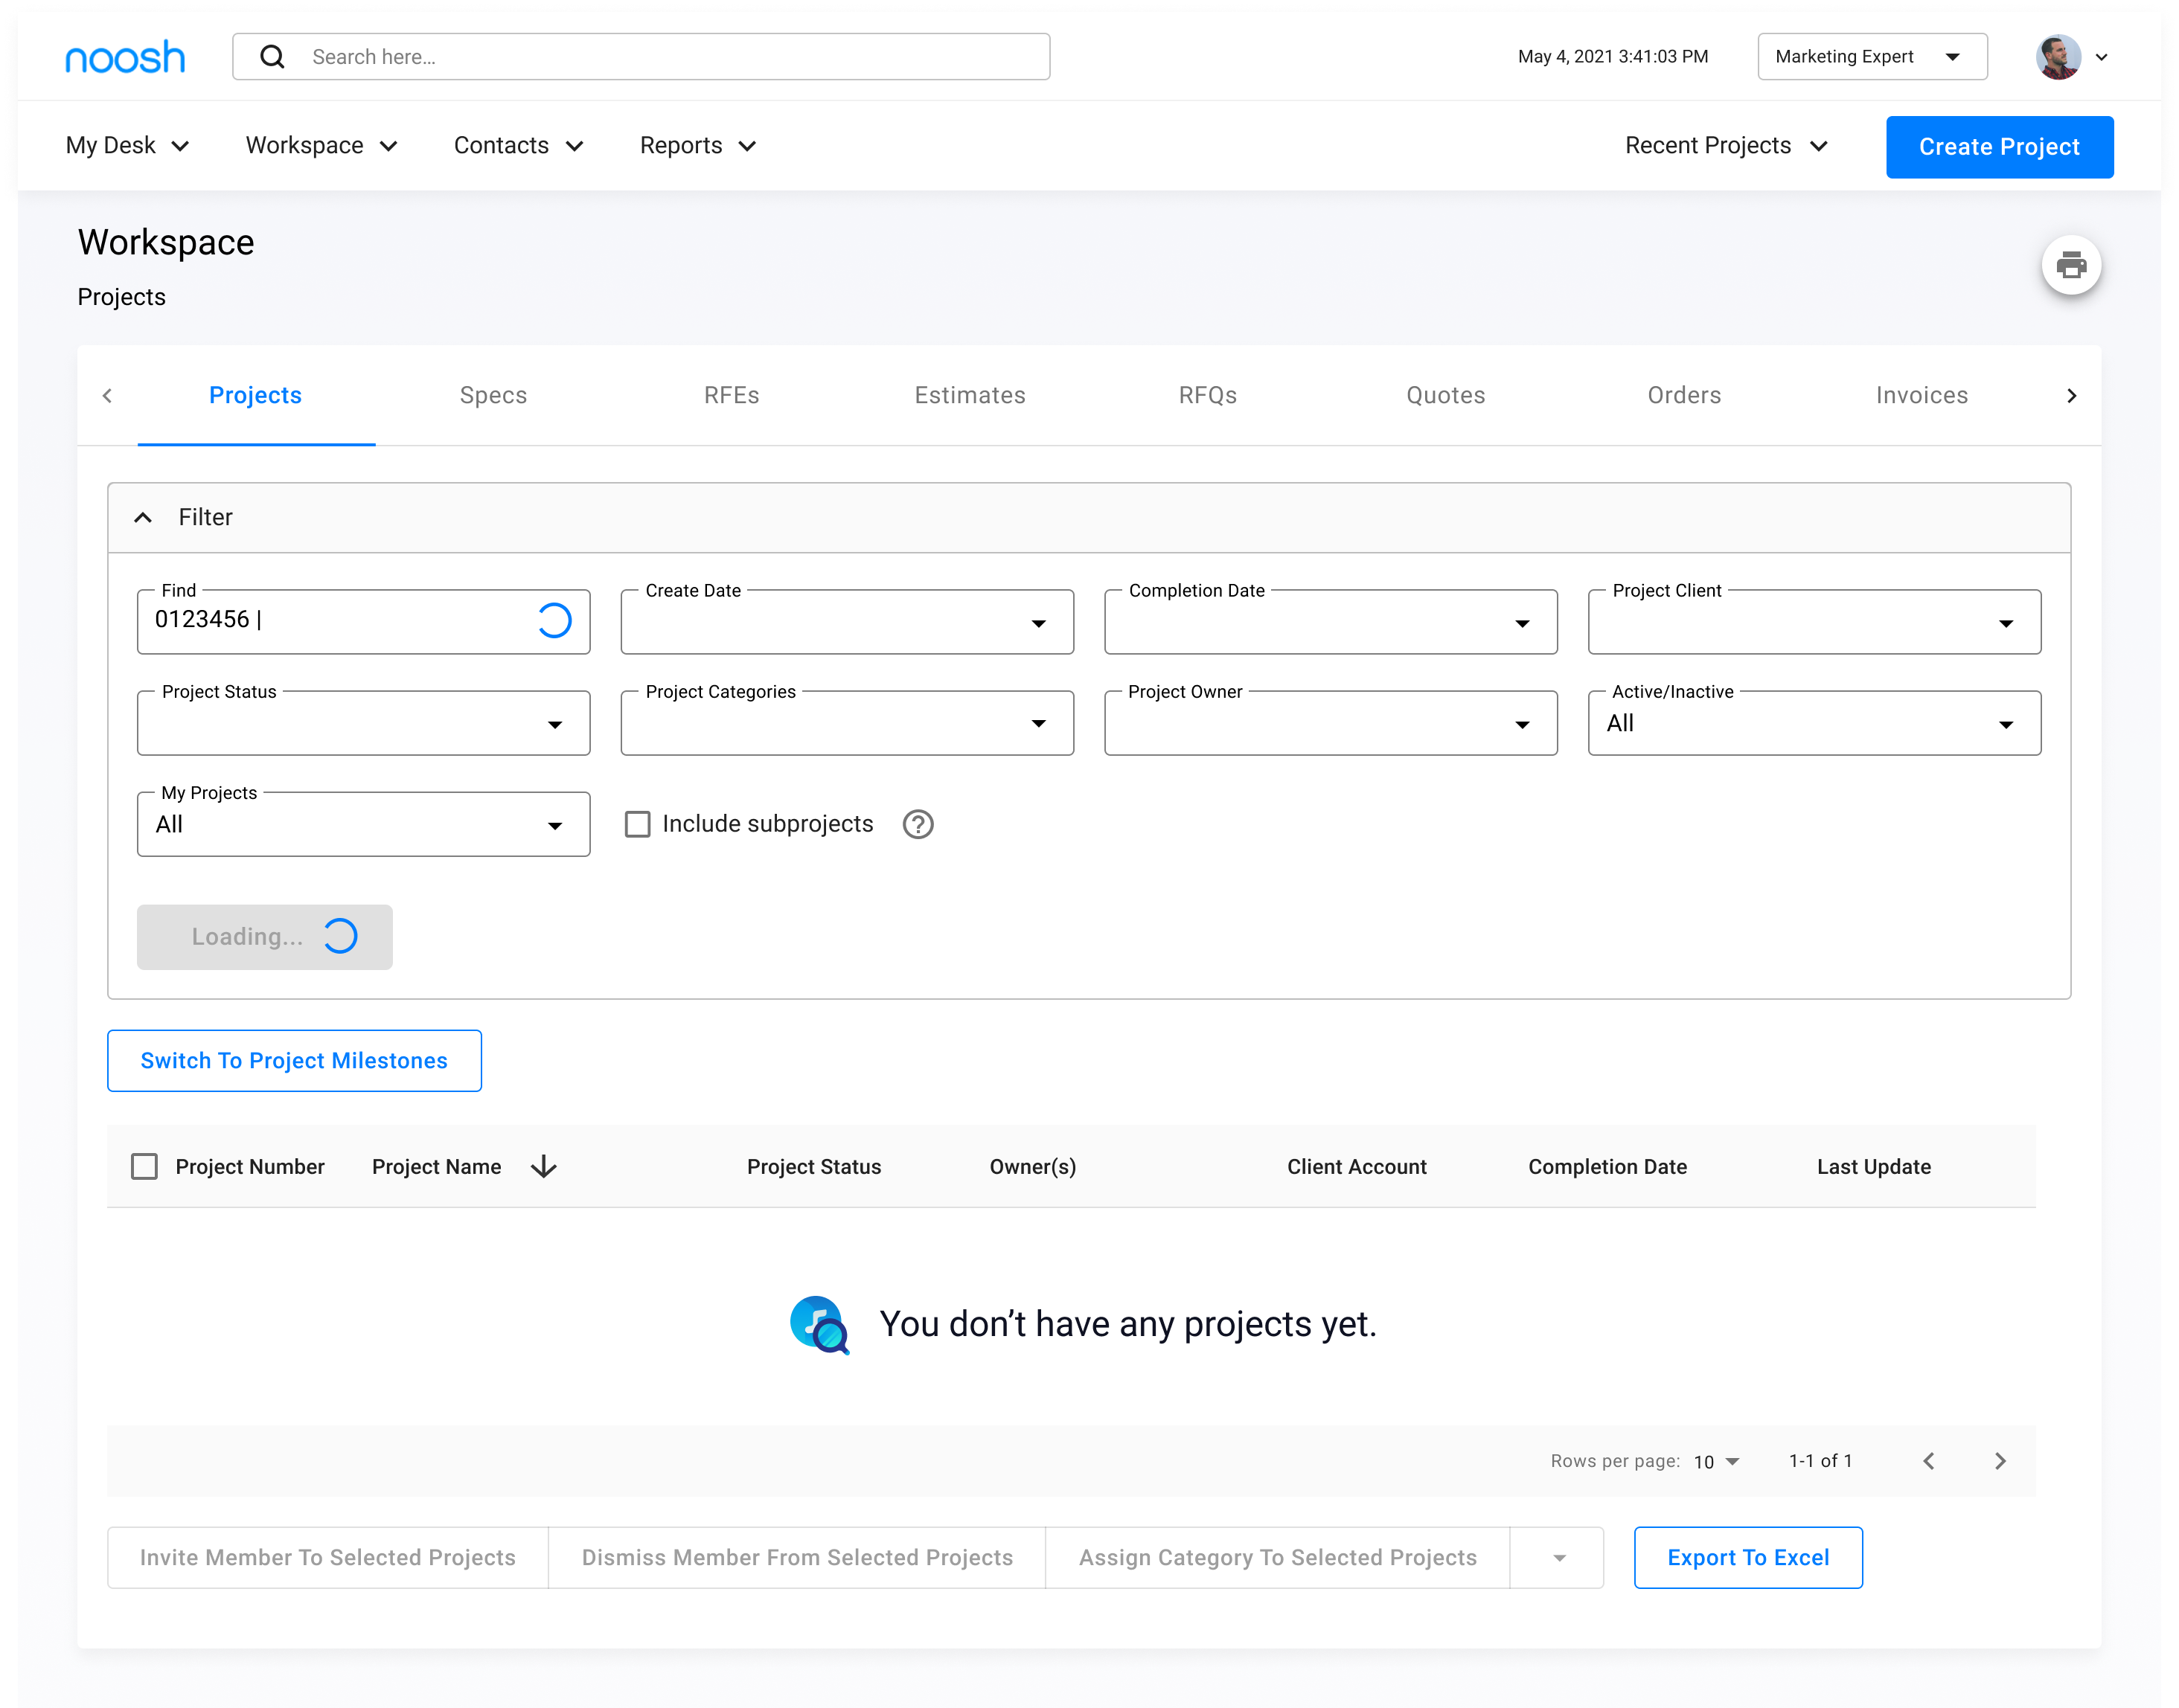The height and width of the screenshot is (1708, 2179).
Task: Click the user avatar photo
Action: (2057, 57)
